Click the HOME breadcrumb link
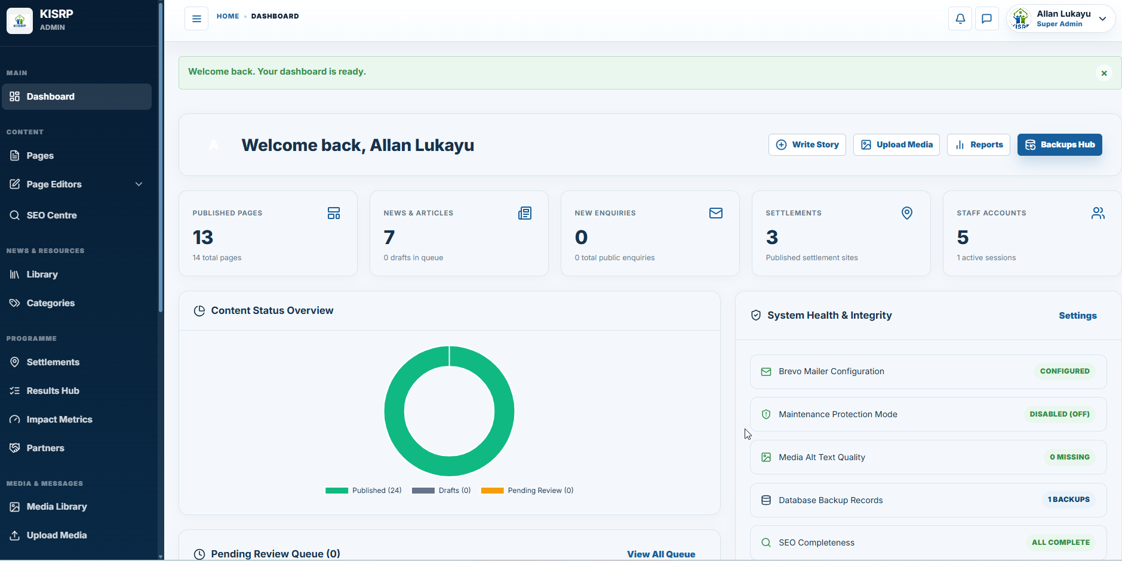Viewport: 1122px width, 561px height. (228, 16)
